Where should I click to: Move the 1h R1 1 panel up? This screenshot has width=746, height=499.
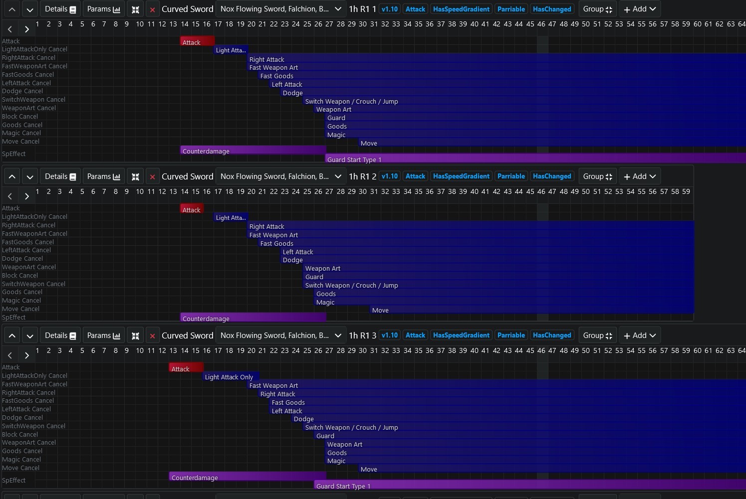click(12, 9)
